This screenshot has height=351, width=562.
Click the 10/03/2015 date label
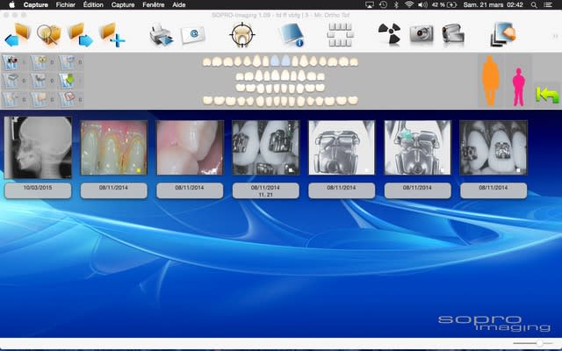37,188
